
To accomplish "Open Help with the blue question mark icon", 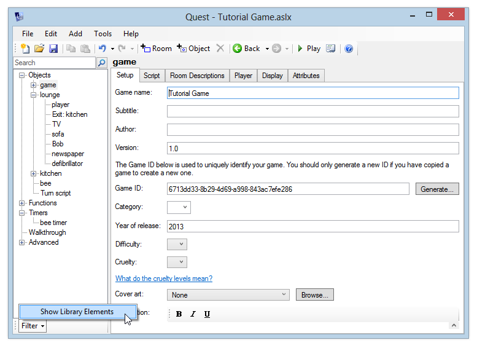I will click(x=349, y=49).
